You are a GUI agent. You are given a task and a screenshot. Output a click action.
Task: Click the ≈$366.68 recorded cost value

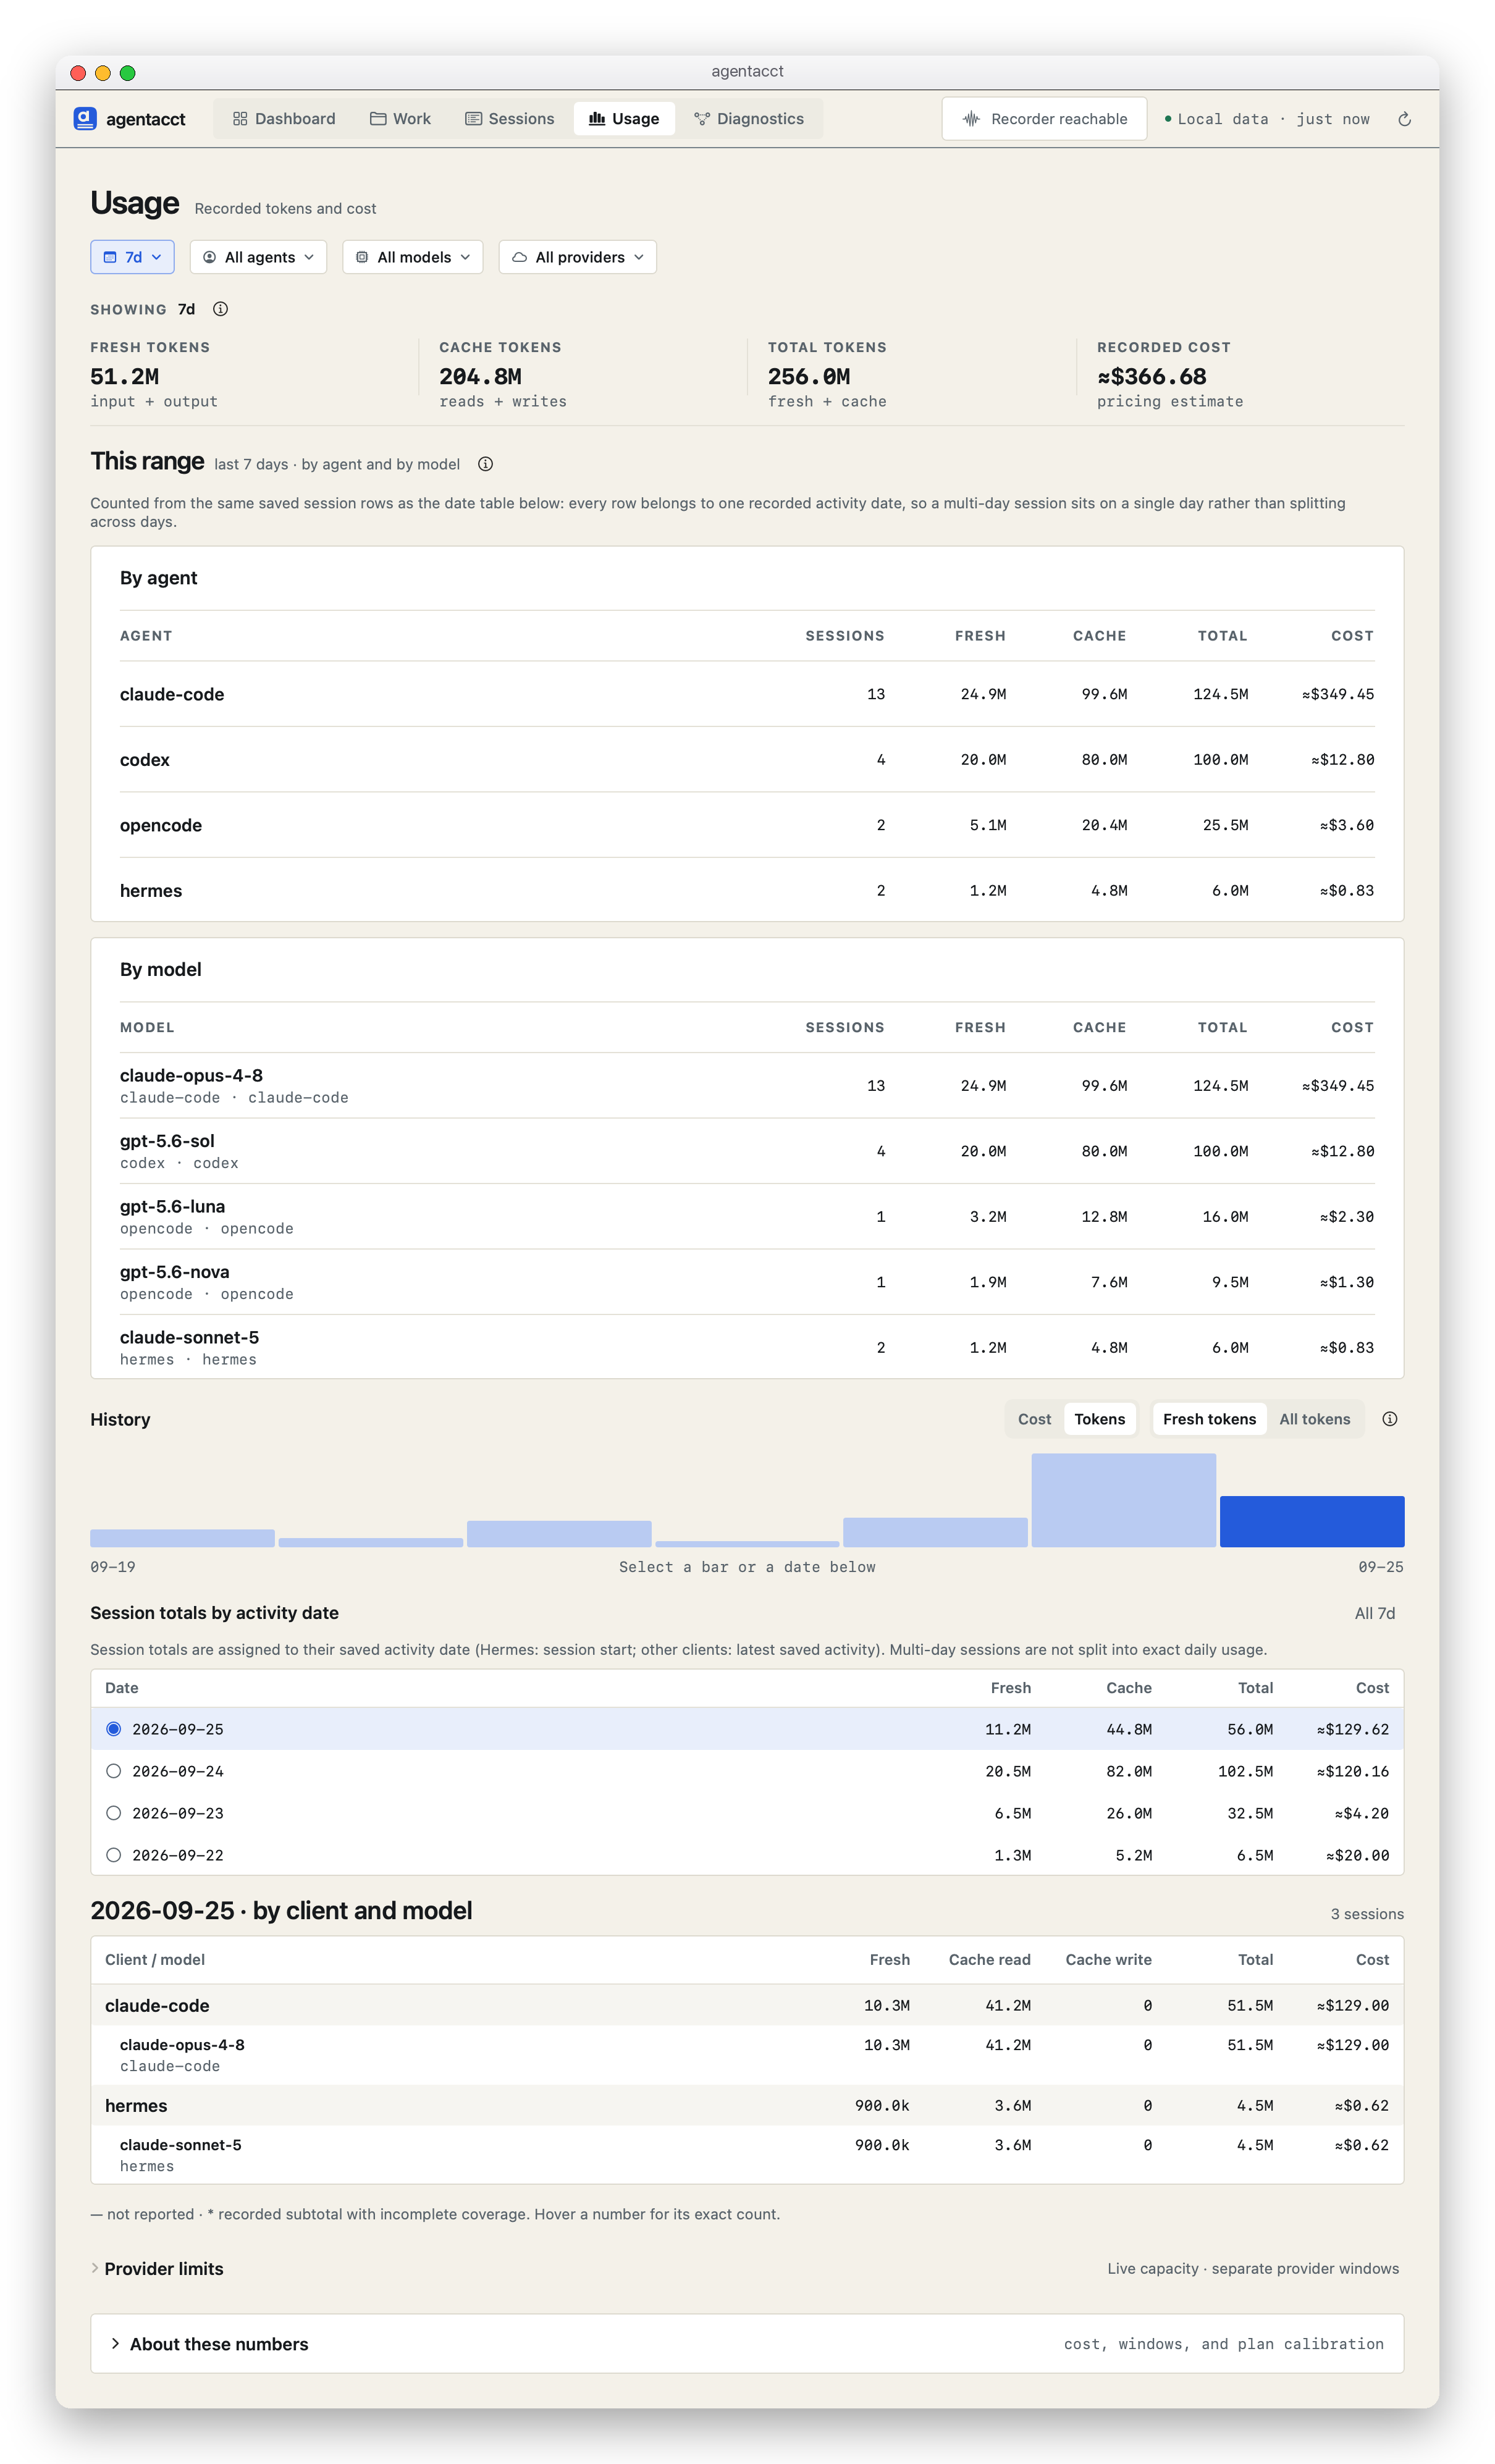(x=1152, y=377)
